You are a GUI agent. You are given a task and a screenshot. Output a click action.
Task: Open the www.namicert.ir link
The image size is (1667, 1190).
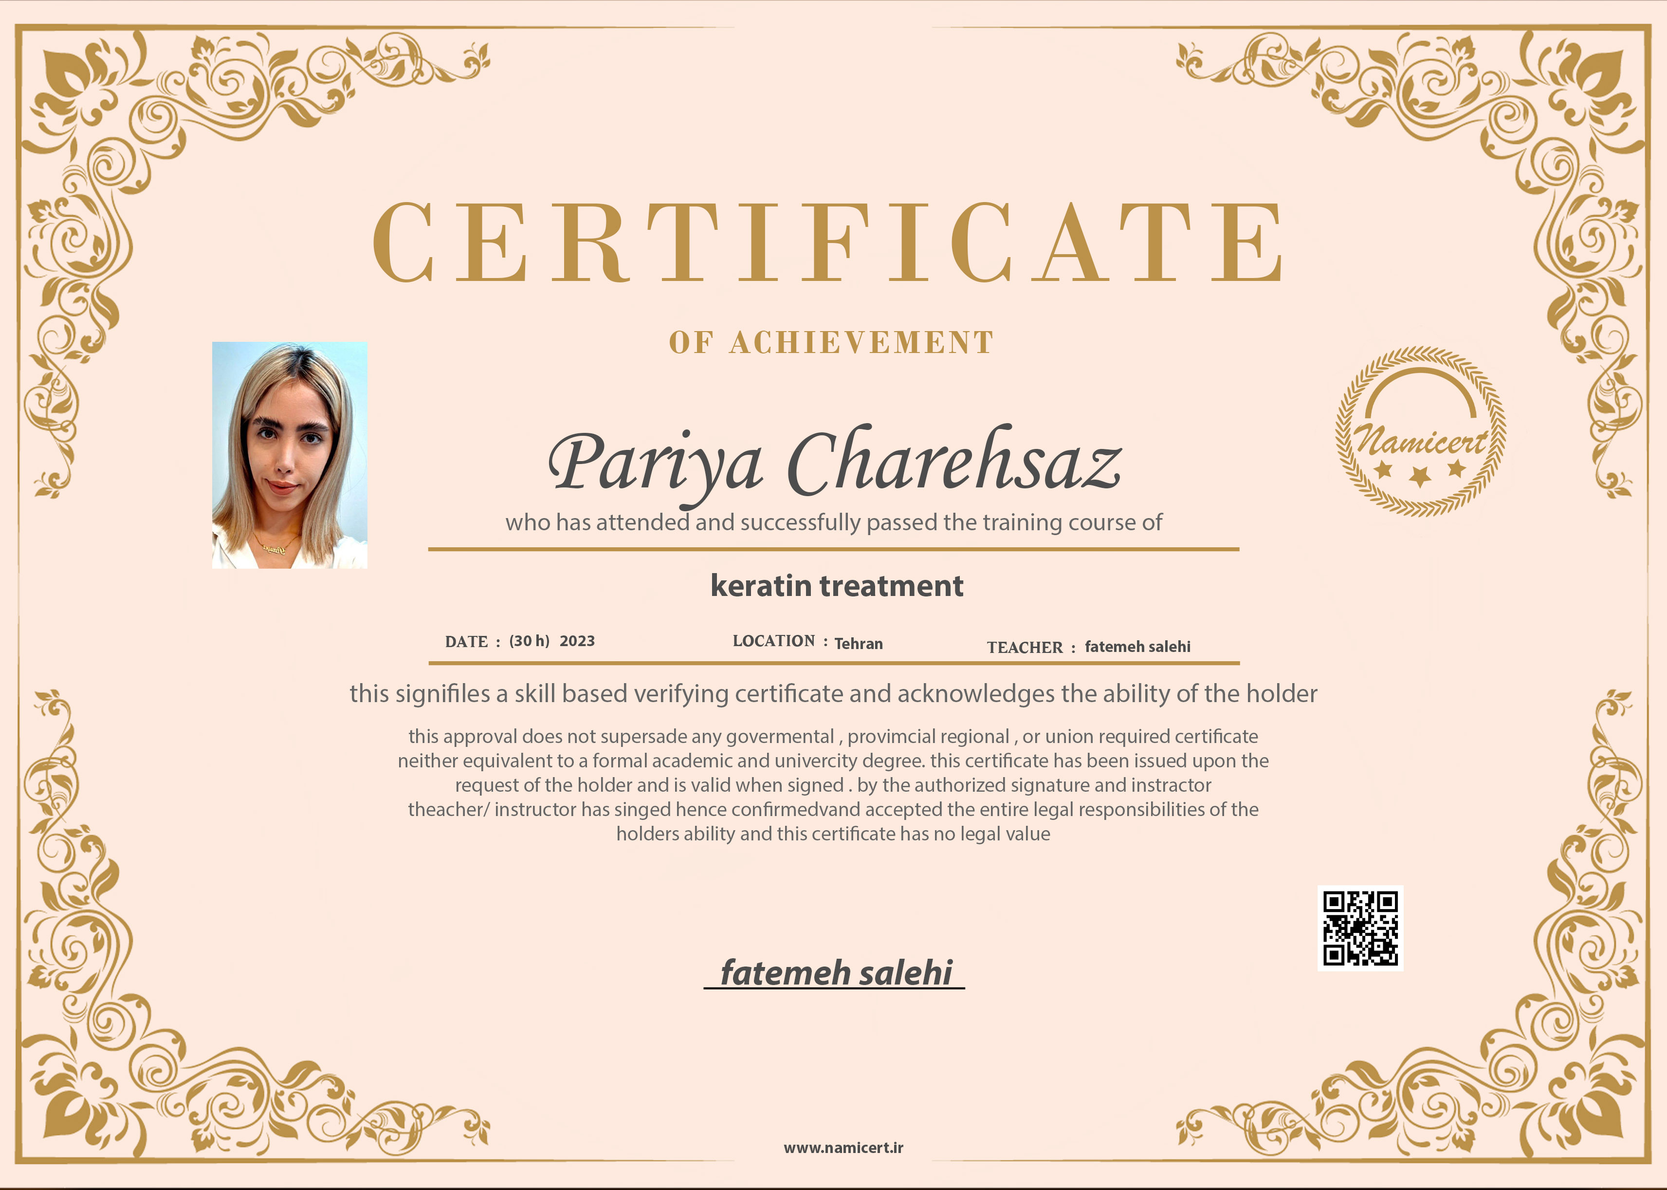click(843, 1148)
